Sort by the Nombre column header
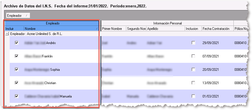This screenshot has width=252, height=110. (x=61, y=29)
